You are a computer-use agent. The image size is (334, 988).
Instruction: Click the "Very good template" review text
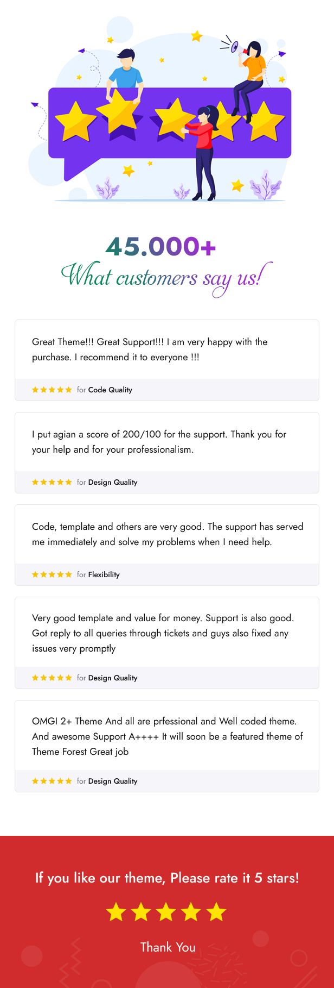coord(163,633)
